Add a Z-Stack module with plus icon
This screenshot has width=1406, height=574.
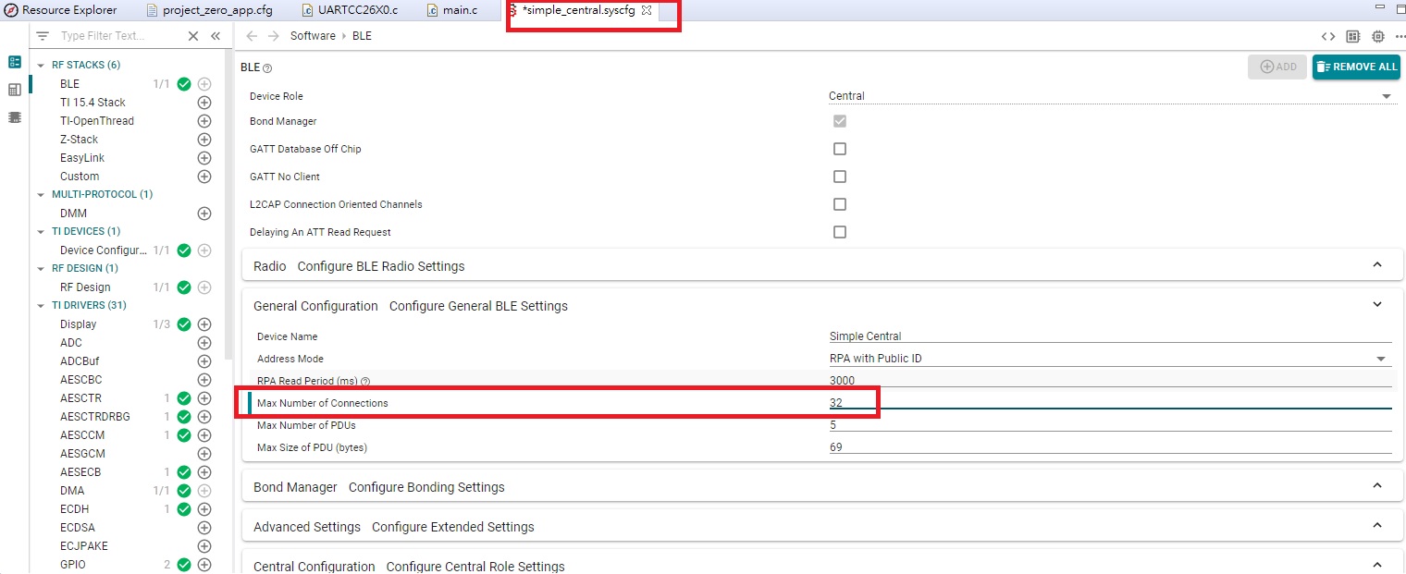tap(204, 140)
